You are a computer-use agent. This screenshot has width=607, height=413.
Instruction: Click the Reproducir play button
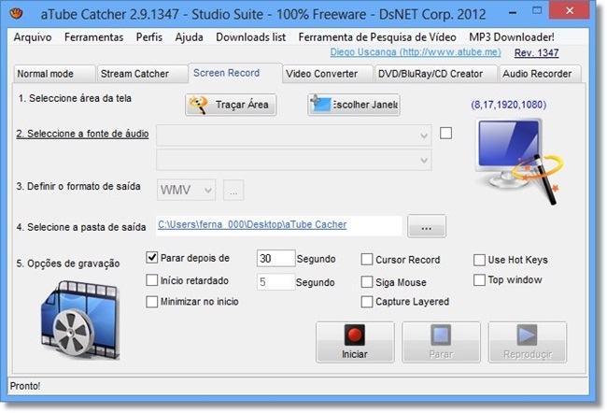pos(528,342)
